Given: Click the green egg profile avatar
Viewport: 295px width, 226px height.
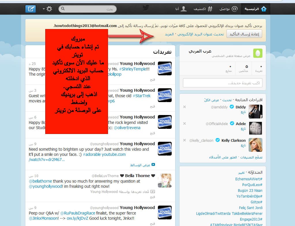Looking at the screenshot, I should point(258,53).
